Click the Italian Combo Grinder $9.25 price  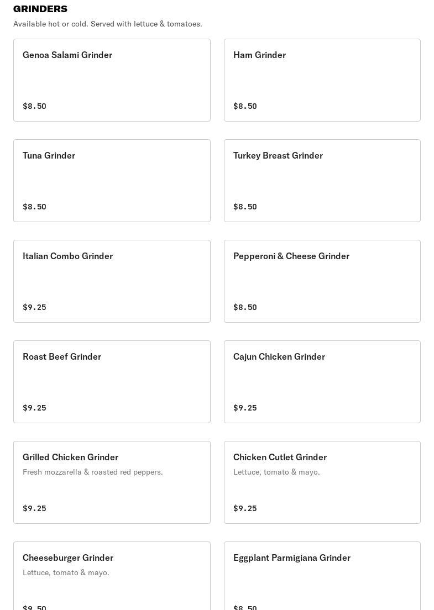[x=34, y=307]
